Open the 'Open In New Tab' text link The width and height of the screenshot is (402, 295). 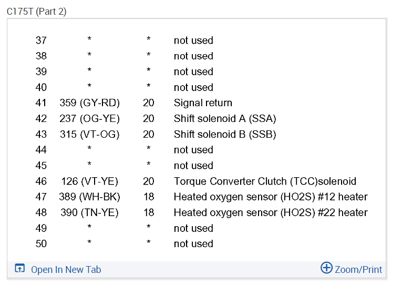[x=66, y=270]
